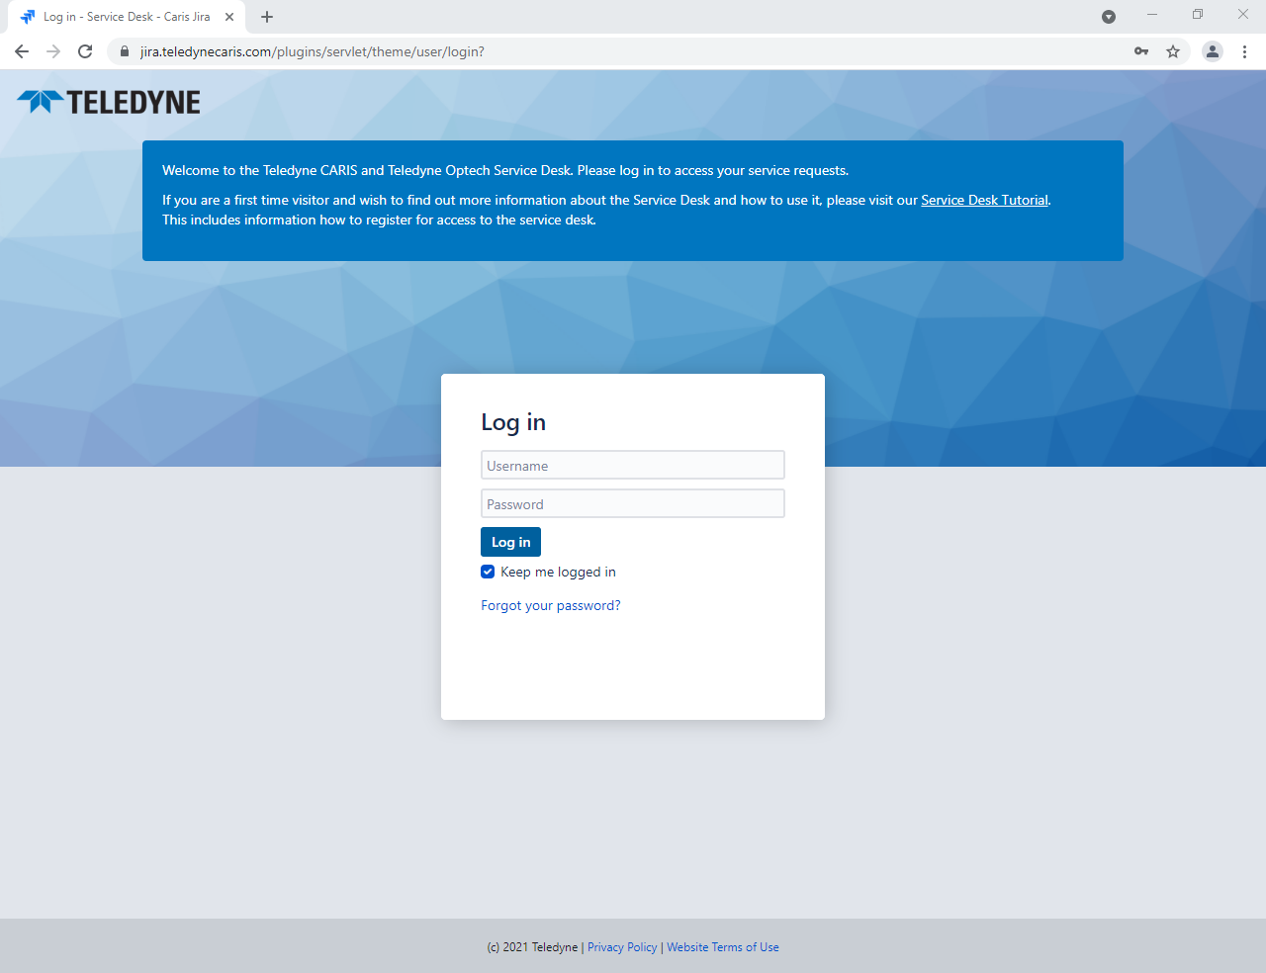Open Website Terms of Use link
This screenshot has width=1266, height=973.
click(x=723, y=947)
